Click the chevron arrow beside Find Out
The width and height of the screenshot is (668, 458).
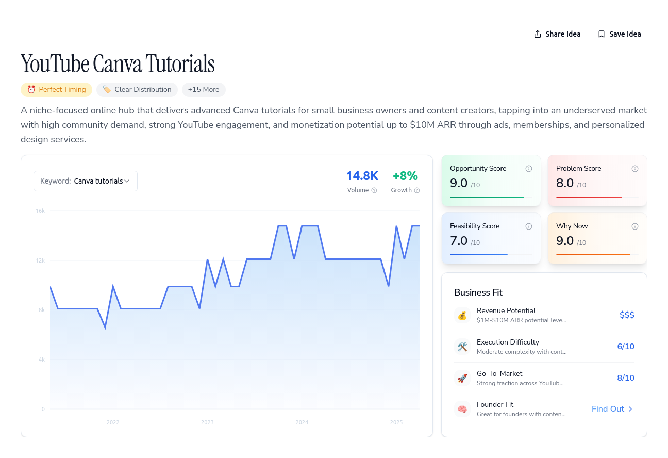point(630,409)
